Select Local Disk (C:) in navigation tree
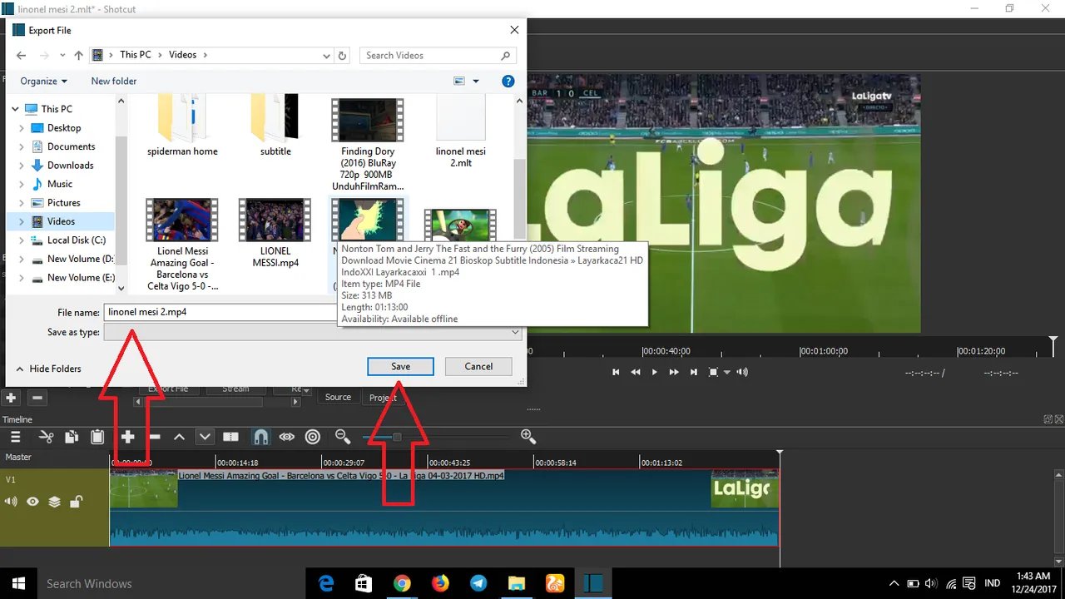The width and height of the screenshot is (1065, 599). click(76, 240)
